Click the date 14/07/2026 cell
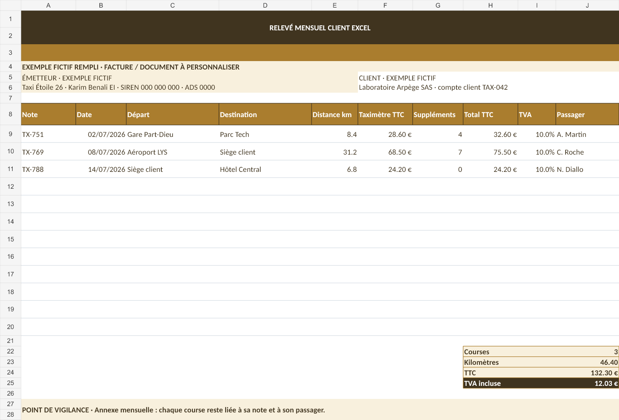 click(101, 169)
